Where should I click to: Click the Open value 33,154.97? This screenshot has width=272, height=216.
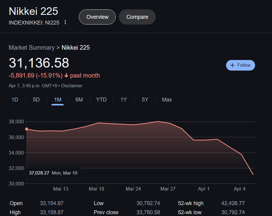(x=52, y=203)
